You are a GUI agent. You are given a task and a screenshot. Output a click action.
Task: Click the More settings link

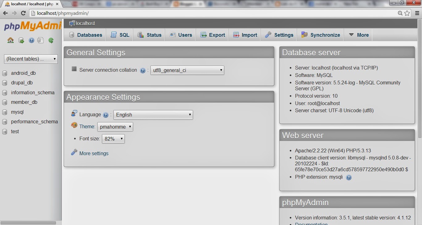click(x=94, y=153)
